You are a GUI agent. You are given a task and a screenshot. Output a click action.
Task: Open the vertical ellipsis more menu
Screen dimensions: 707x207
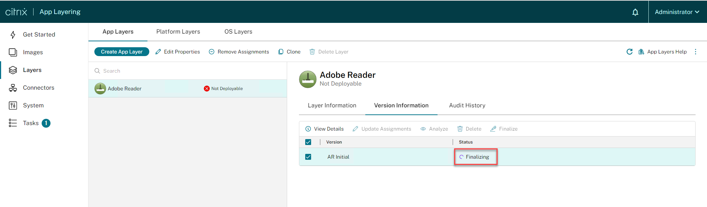click(x=696, y=52)
